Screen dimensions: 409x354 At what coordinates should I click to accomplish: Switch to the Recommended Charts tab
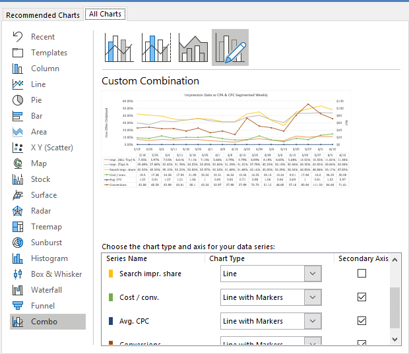pos(43,15)
